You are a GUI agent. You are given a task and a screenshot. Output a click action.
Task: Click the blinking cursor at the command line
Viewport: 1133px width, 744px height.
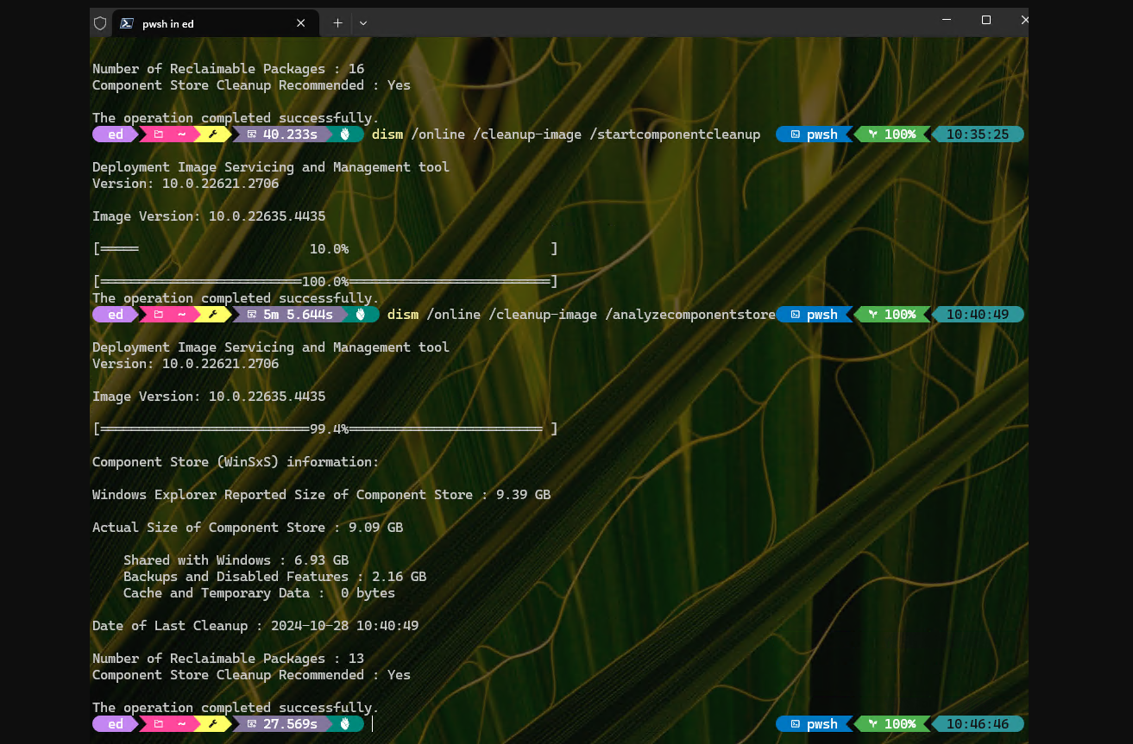coord(372,724)
